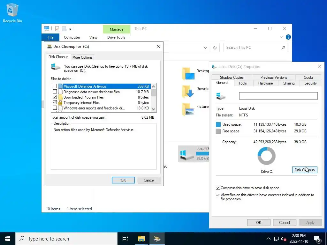Click the This PC computer icon in title bar
Viewport: 327px width, 245px height.
(x=47, y=28)
